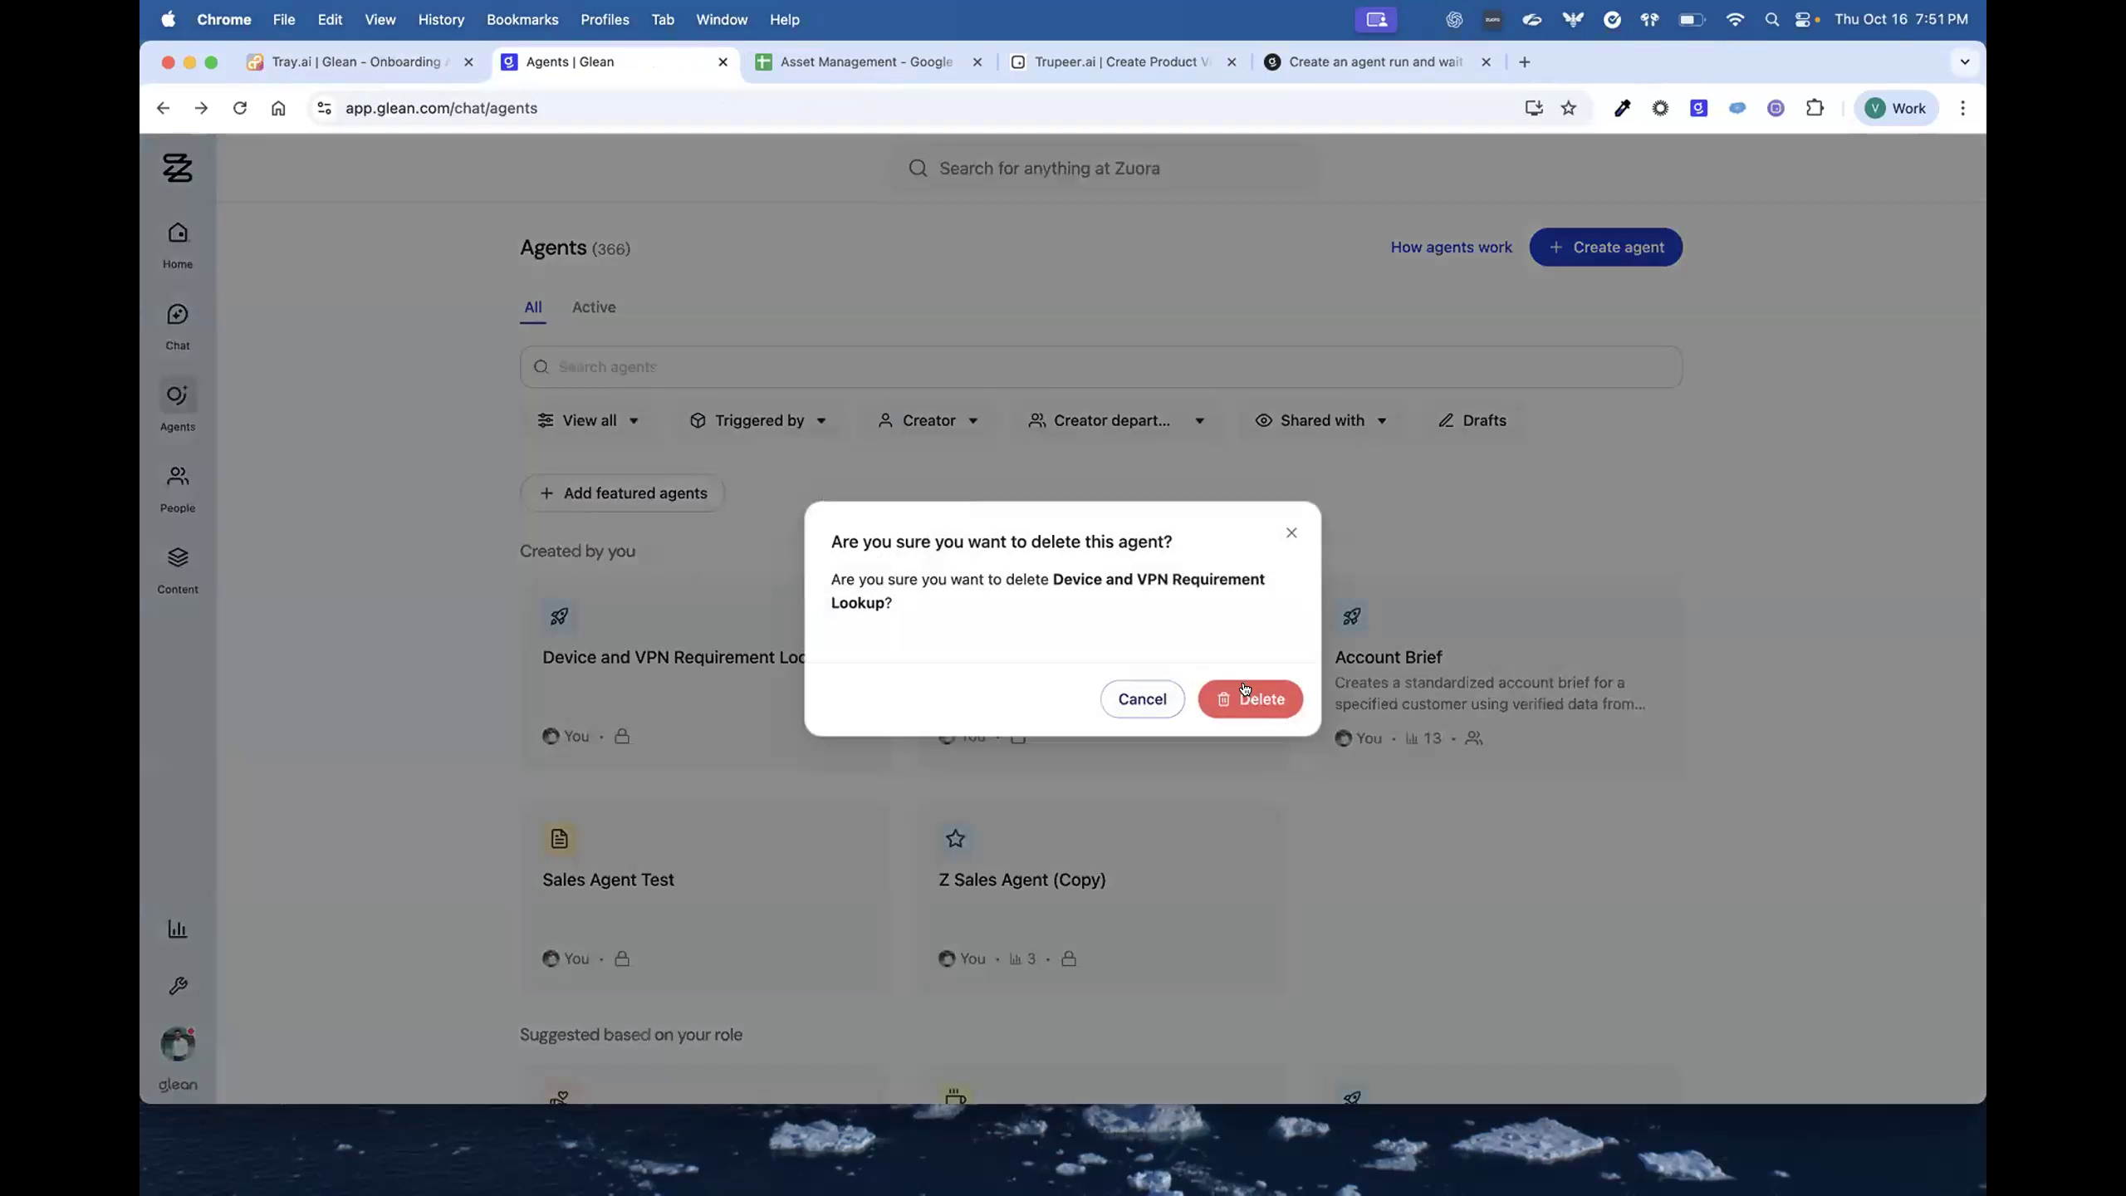Open the analytics chart icon in the sidebar
Screen dimensions: 2126x1196
pyautogui.click(x=177, y=929)
